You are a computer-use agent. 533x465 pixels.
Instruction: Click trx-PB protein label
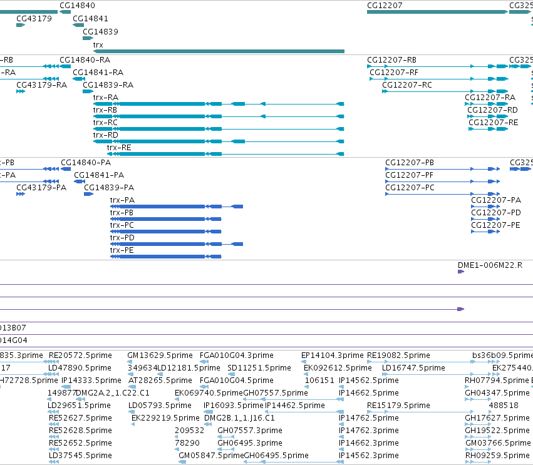[122, 213]
